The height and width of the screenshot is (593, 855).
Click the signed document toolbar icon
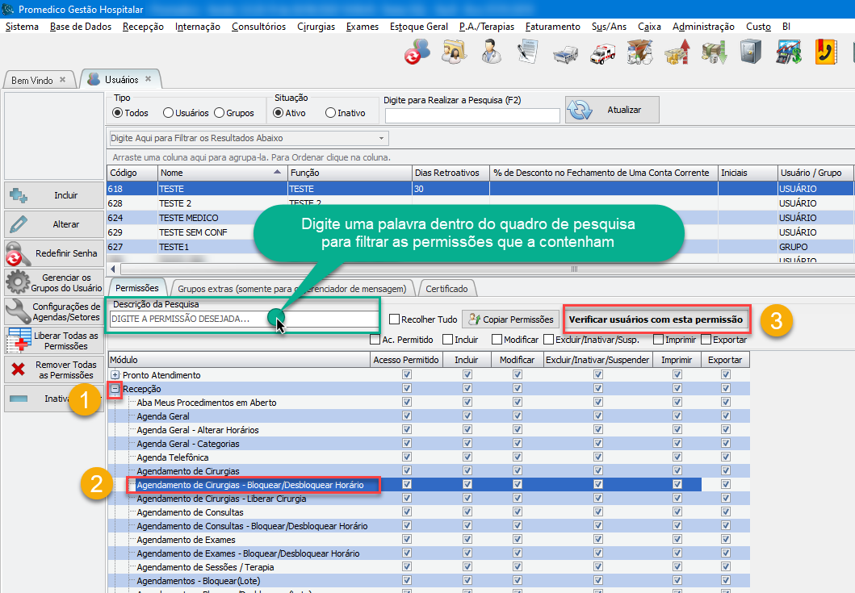[x=528, y=52]
